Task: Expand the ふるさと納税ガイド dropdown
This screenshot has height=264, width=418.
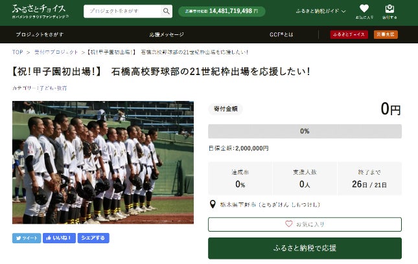Action: click(321, 11)
